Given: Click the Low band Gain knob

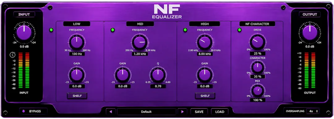Looking at the screenshot, I should [x=77, y=75].
